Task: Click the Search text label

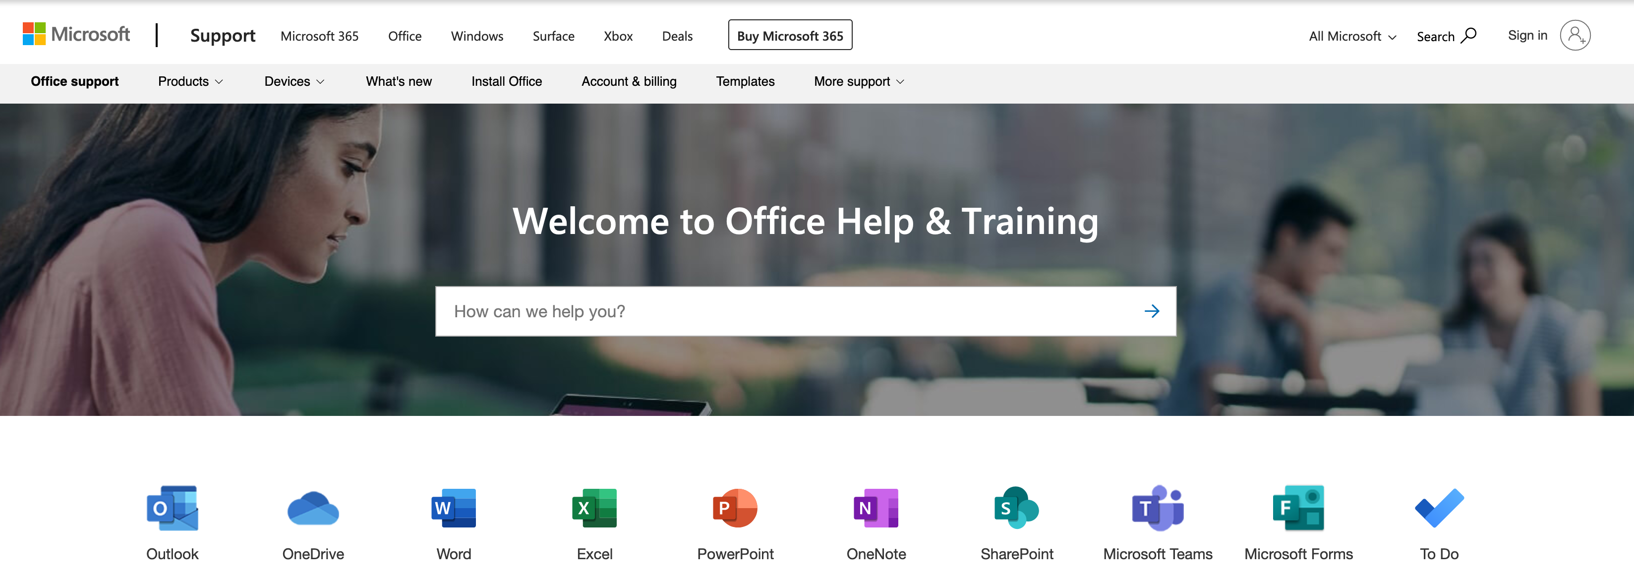Action: click(x=1436, y=37)
